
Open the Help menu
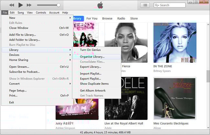(x=65, y=13)
